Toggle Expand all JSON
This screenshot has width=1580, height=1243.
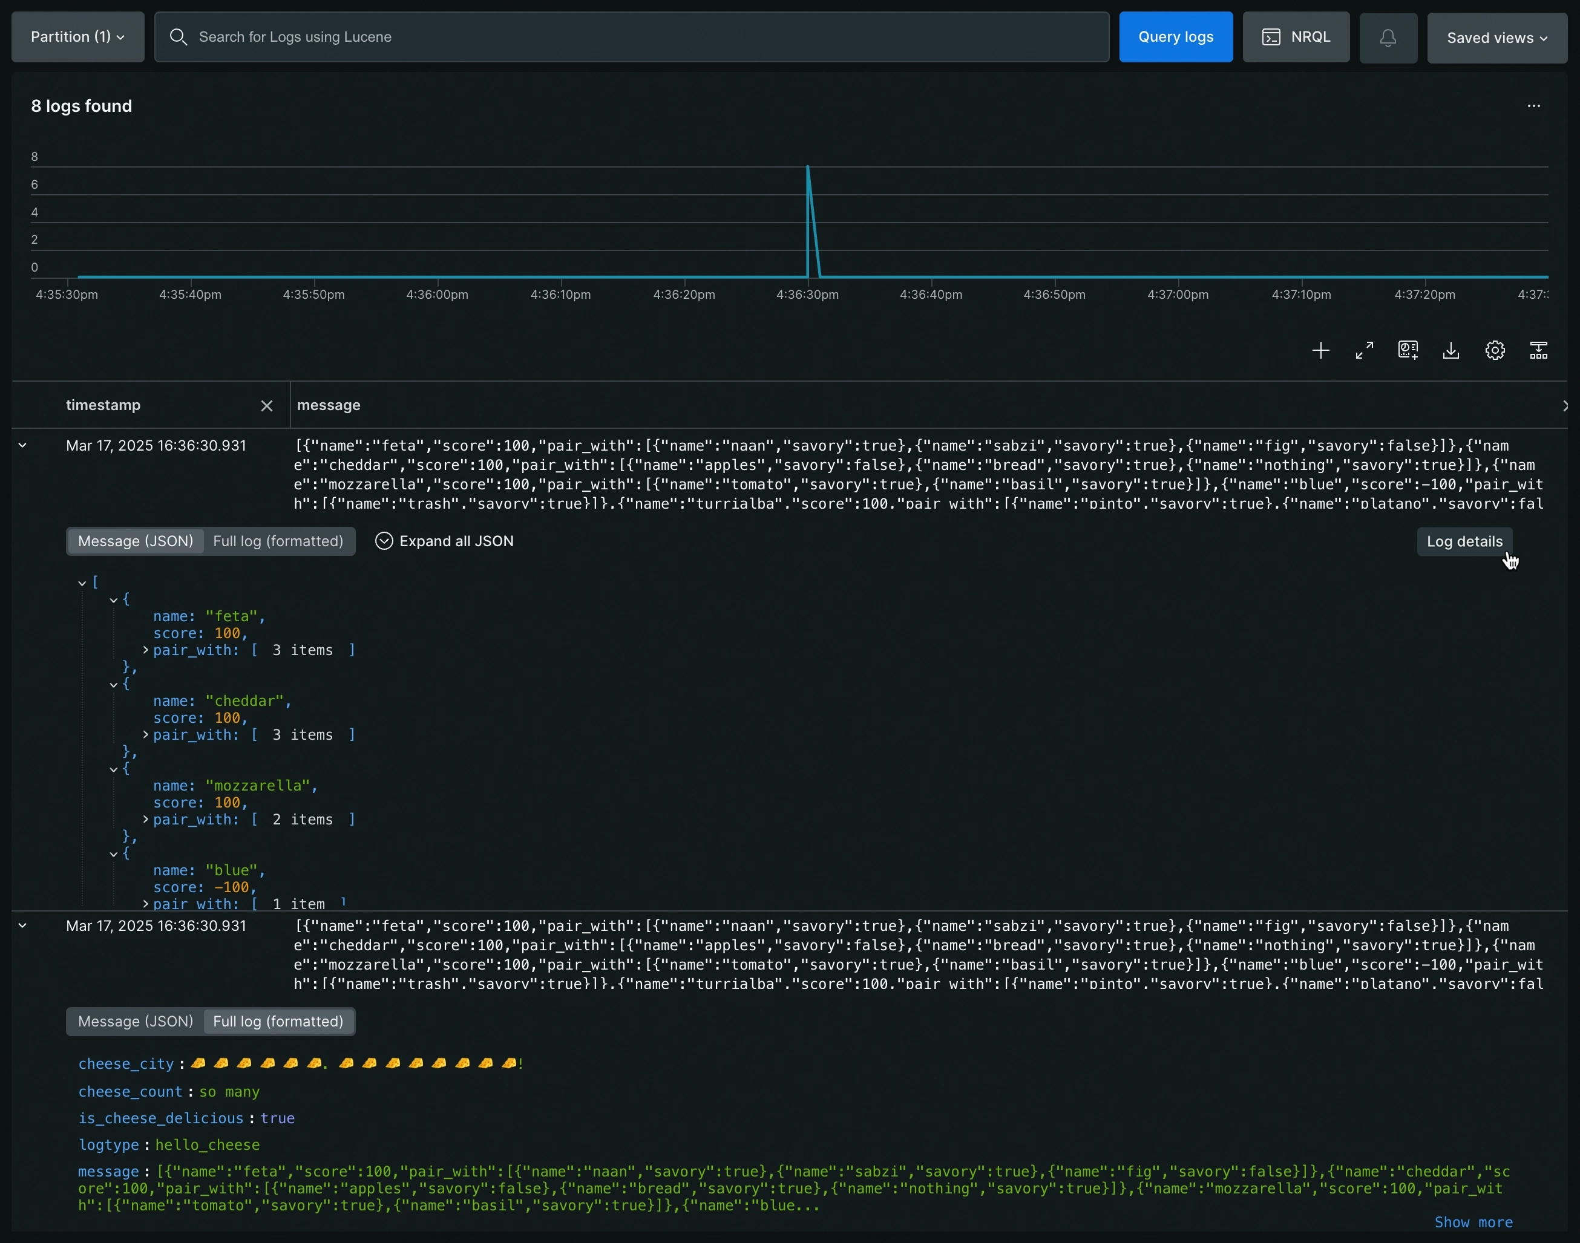click(444, 541)
